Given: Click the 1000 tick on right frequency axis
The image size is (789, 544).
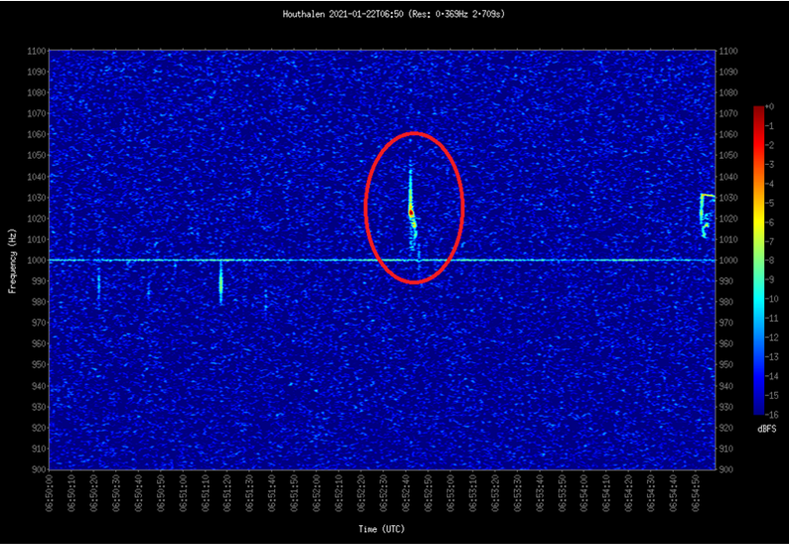Looking at the screenshot, I should pos(728,260).
